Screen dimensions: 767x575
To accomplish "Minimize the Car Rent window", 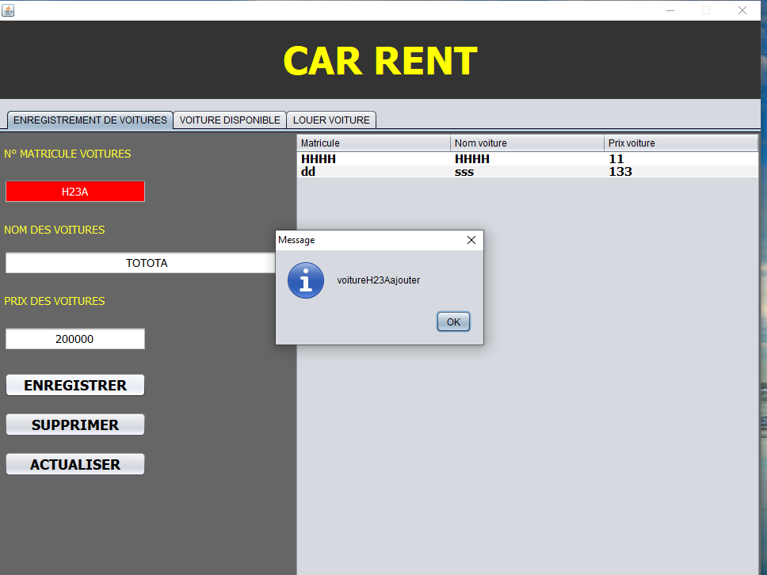I will (x=670, y=10).
